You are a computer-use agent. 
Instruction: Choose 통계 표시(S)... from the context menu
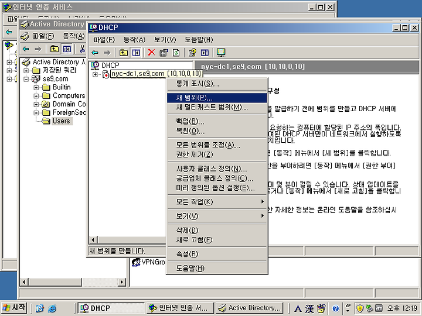tap(217, 84)
